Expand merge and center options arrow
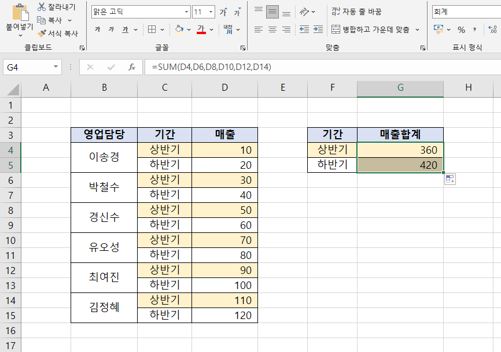The height and width of the screenshot is (352, 501). pos(417,29)
